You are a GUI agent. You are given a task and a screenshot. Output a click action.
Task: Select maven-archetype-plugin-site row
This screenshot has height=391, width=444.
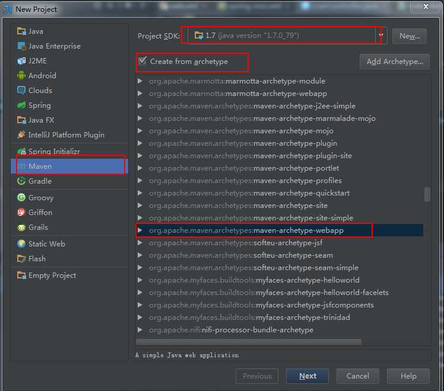(x=280, y=156)
